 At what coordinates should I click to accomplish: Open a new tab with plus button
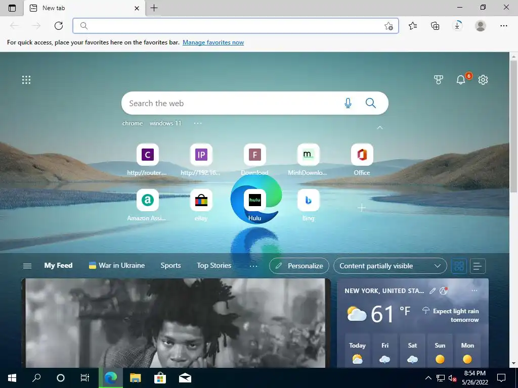(x=154, y=8)
